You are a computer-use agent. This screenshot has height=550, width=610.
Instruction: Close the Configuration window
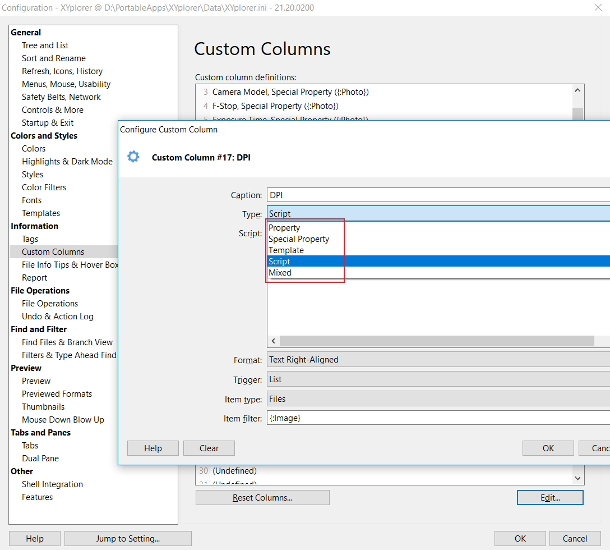click(598, 8)
